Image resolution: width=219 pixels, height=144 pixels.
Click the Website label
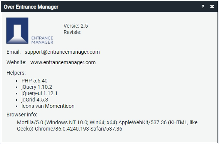pyautogui.click(x=16, y=62)
